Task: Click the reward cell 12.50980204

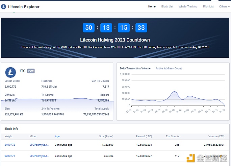Action: coord(144,145)
